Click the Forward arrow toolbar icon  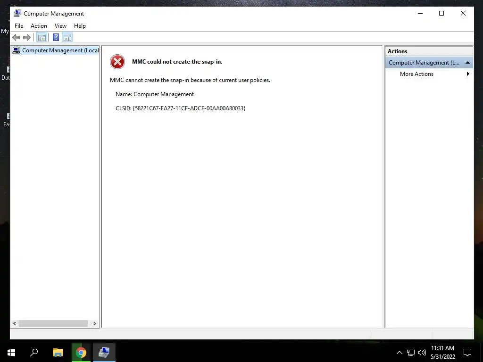(27, 38)
